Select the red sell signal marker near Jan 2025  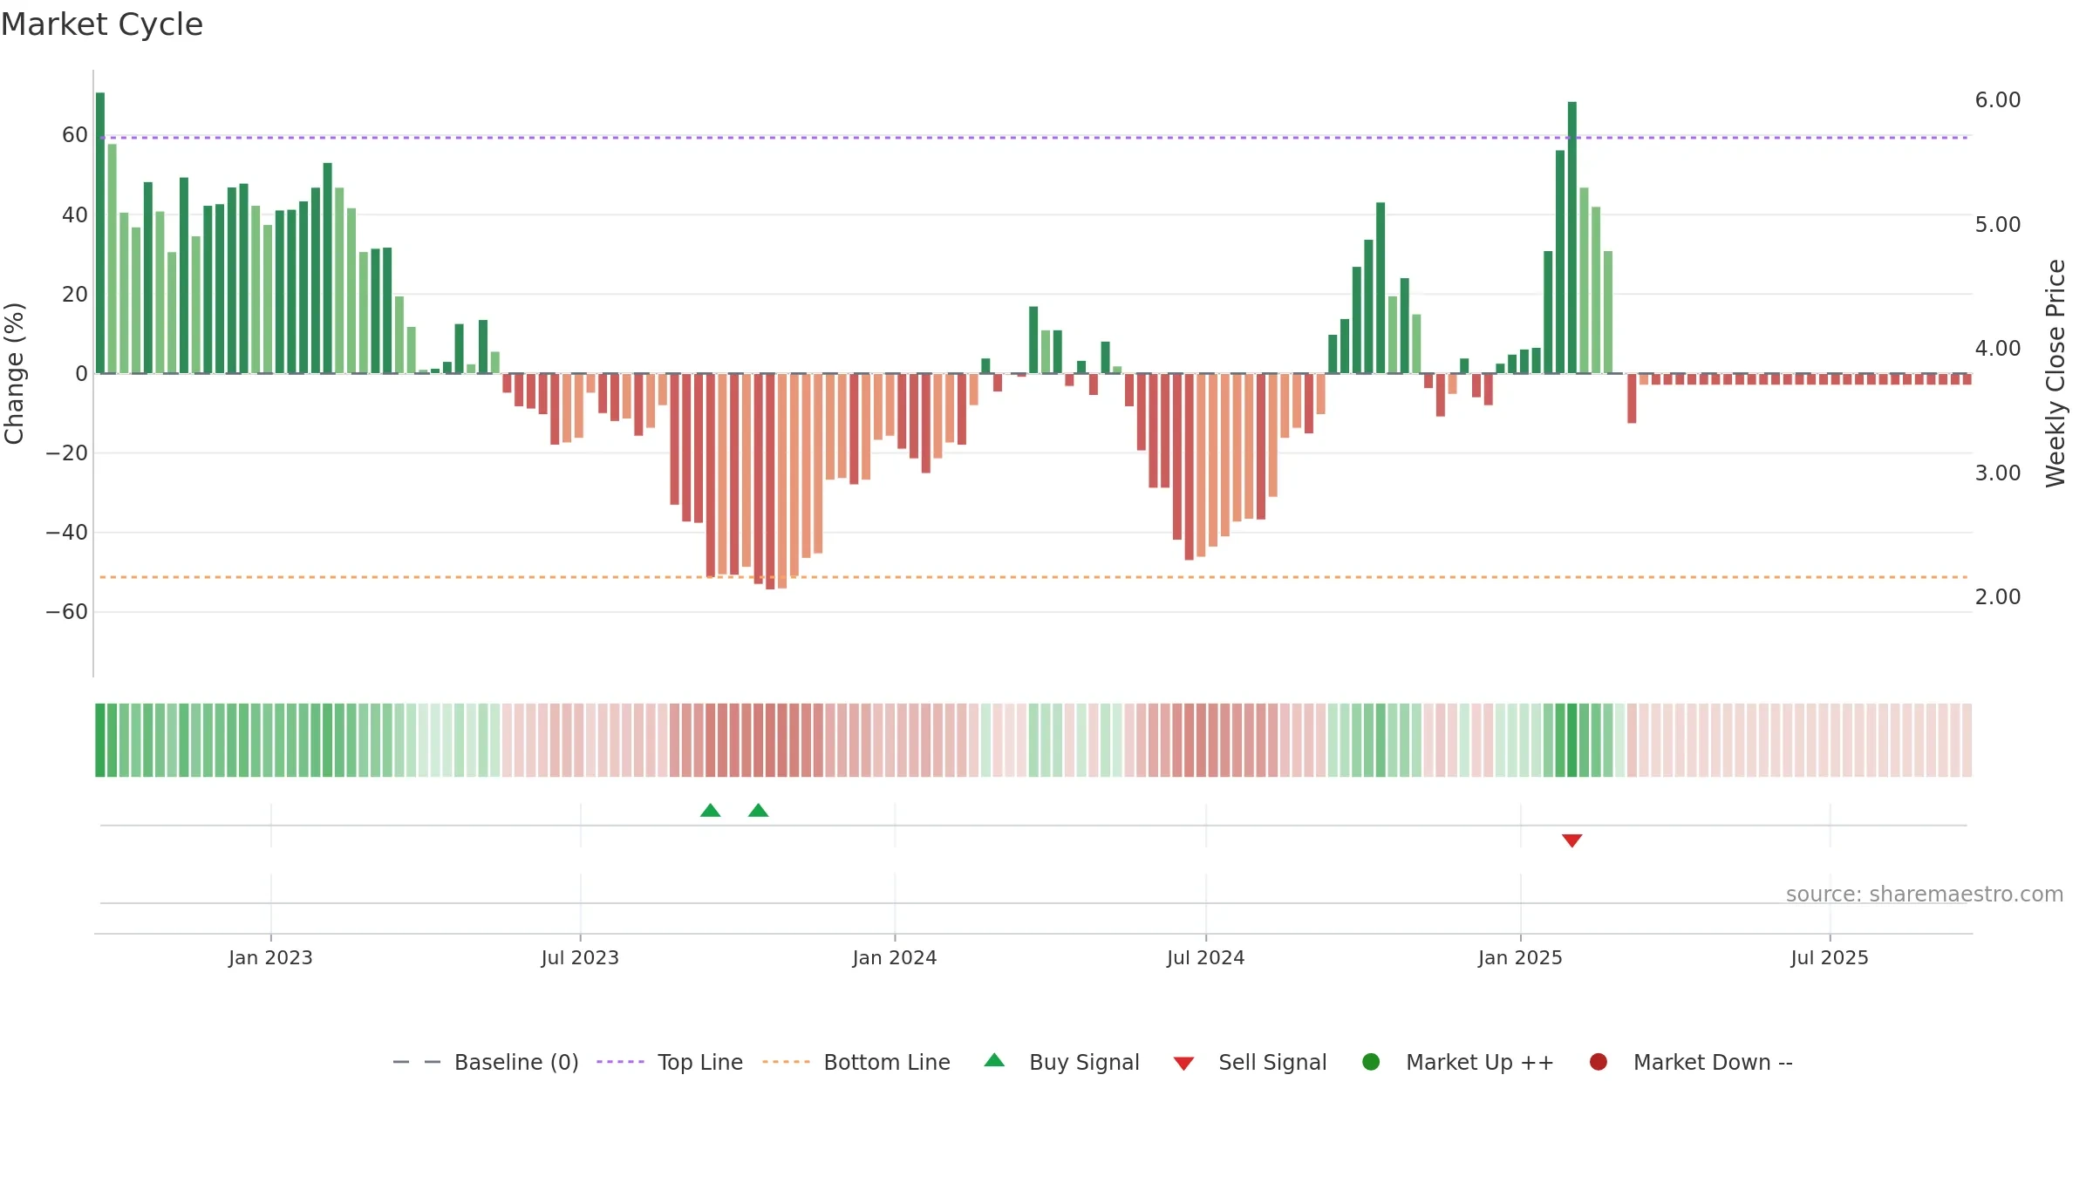(1572, 840)
